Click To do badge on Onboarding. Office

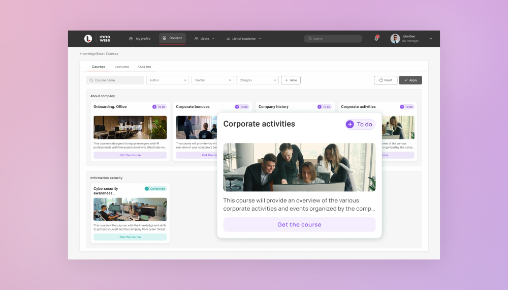[x=159, y=107]
